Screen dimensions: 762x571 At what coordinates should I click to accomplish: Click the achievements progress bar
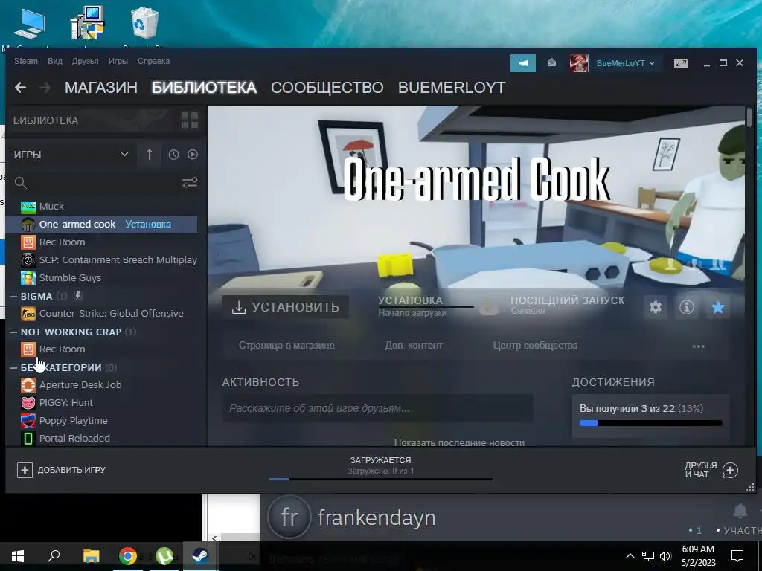click(650, 423)
